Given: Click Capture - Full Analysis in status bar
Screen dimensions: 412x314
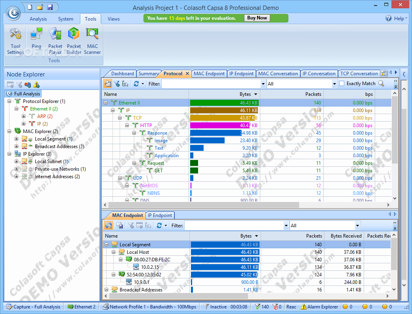Looking at the screenshot, I should (33, 306).
